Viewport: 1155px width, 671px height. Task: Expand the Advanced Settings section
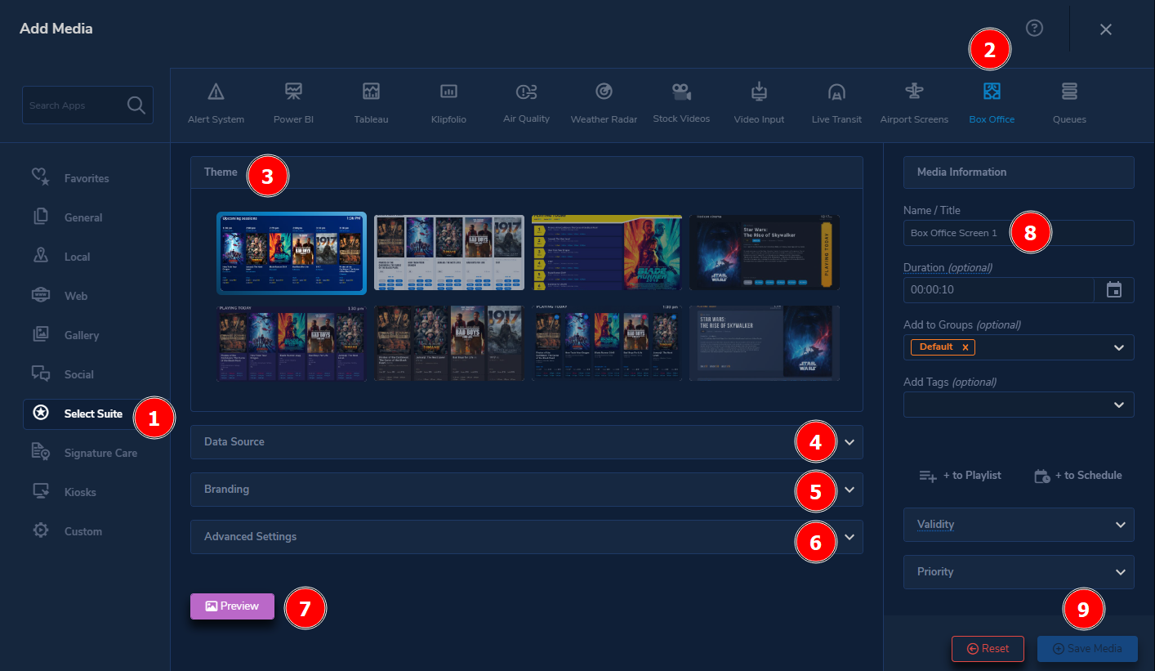coord(527,537)
